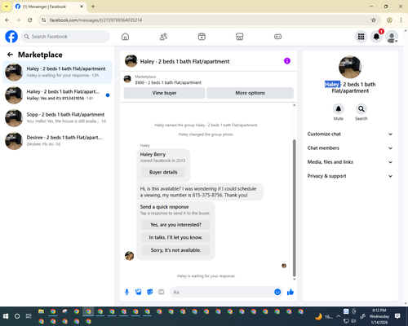The width and height of the screenshot is (408, 326).
Task: Open Windows Task View
Action: pyautogui.click(x=29, y=316)
